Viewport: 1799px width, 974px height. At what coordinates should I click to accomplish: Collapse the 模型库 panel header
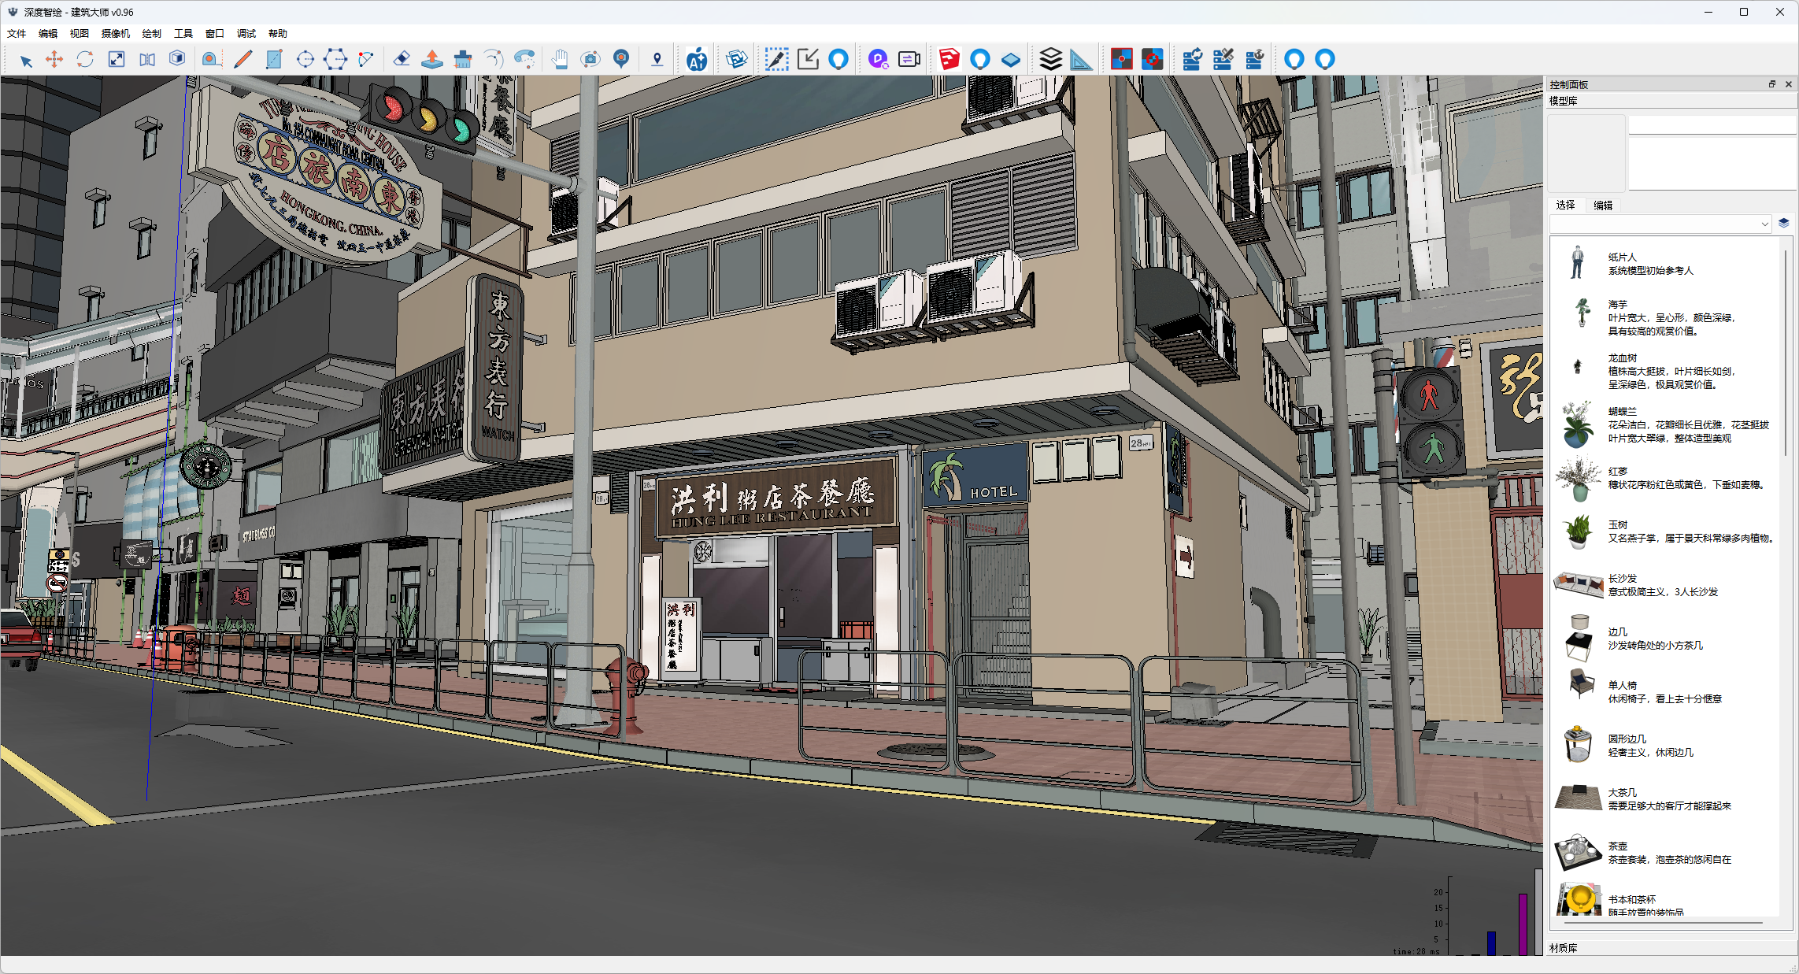click(x=1671, y=101)
